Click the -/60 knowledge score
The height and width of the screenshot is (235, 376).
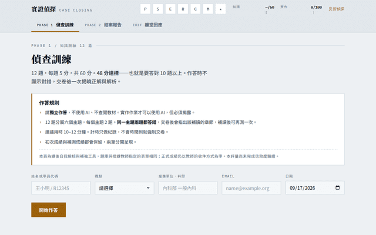pos(270,8)
